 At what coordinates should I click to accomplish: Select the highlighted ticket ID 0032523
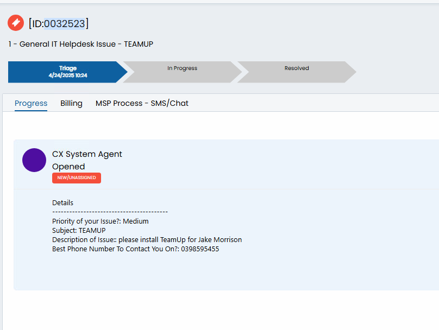65,24
